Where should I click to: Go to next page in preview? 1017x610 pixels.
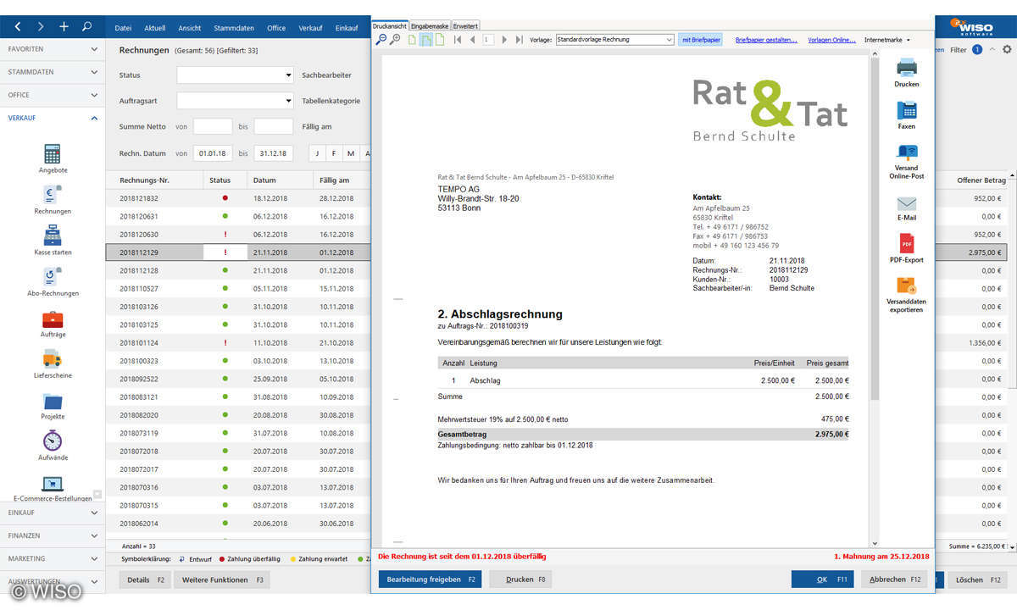pos(504,40)
